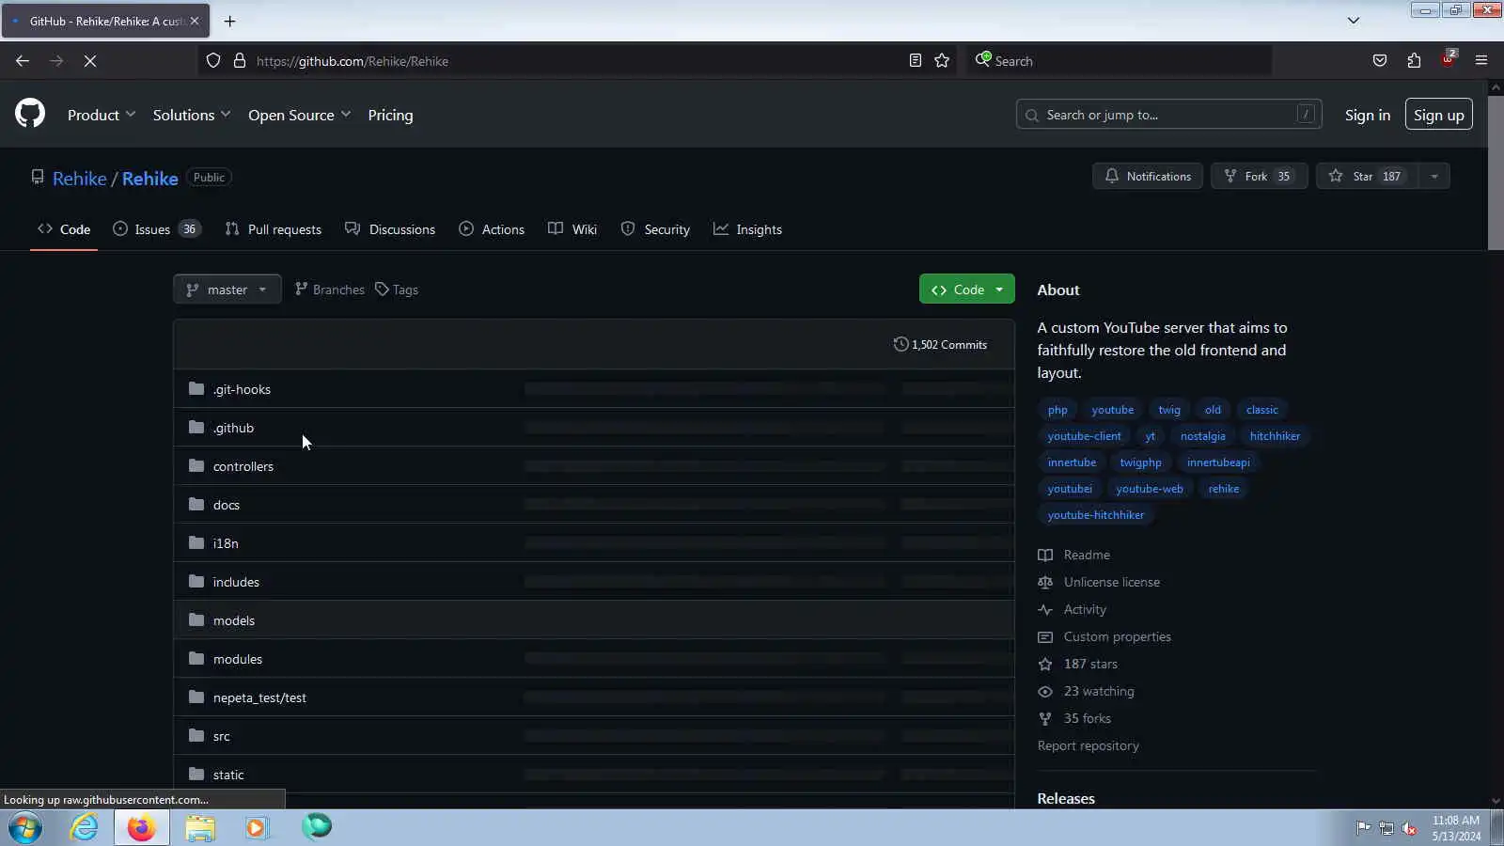Open the Firefox Pocket save icon
The width and height of the screenshot is (1504, 846).
point(1379,61)
